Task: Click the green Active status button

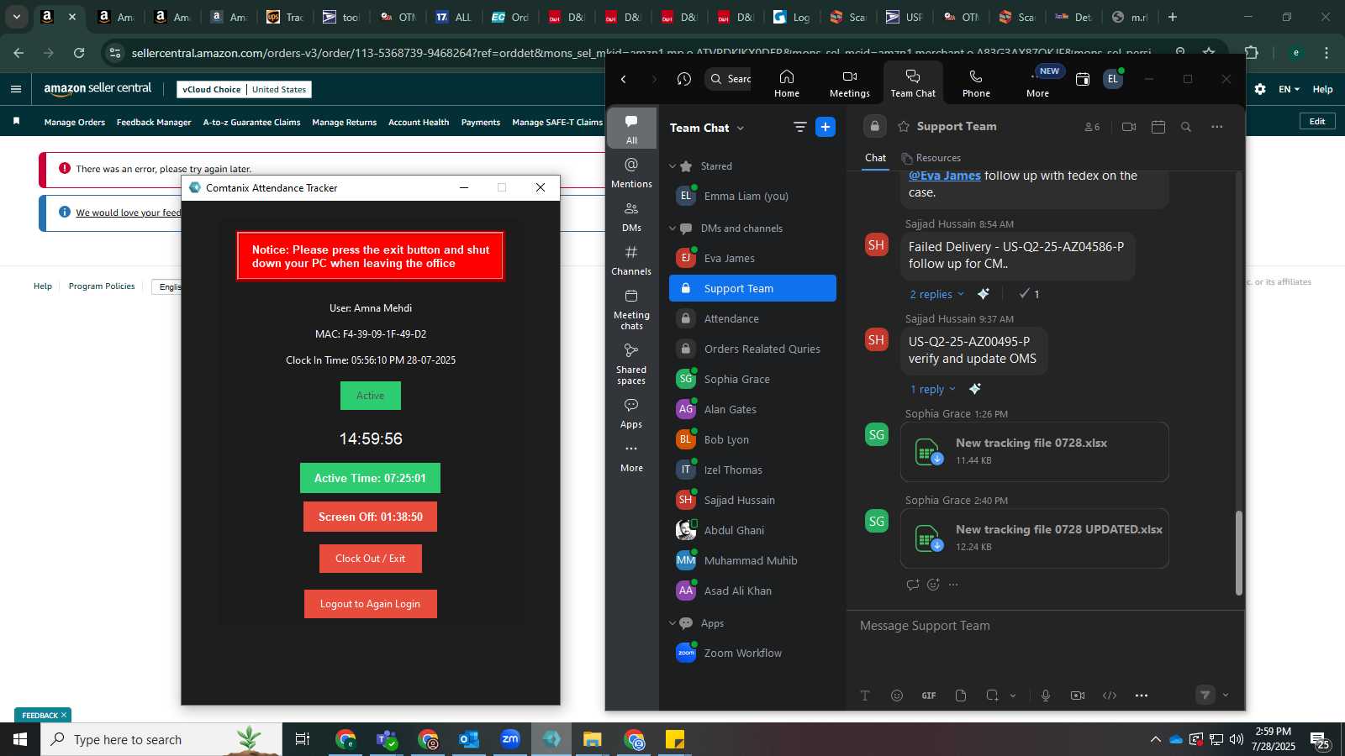Action: click(370, 396)
